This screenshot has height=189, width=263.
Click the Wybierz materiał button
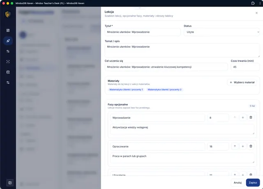tap(242, 82)
